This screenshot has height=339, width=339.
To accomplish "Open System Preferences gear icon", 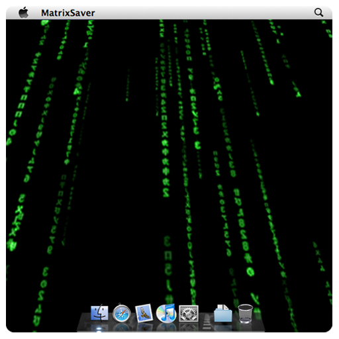I will coord(189,313).
